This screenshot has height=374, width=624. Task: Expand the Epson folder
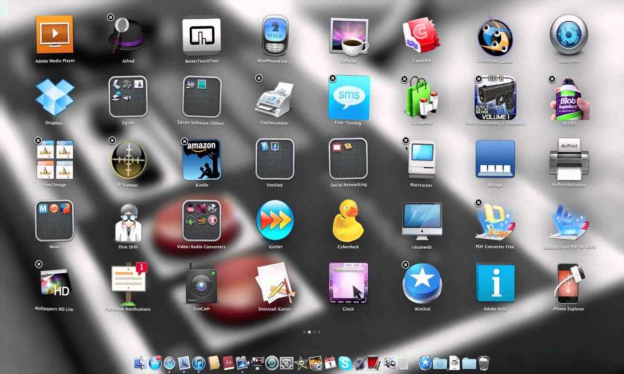click(128, 97)
